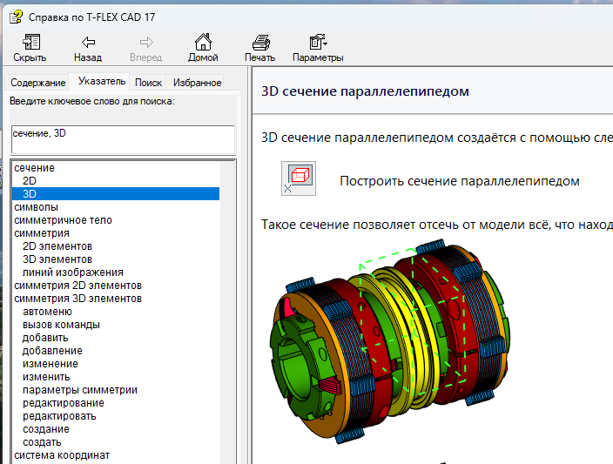The image size is (613, 464).
Task: Click the index list vertical scrollbar
Action: 230,313
